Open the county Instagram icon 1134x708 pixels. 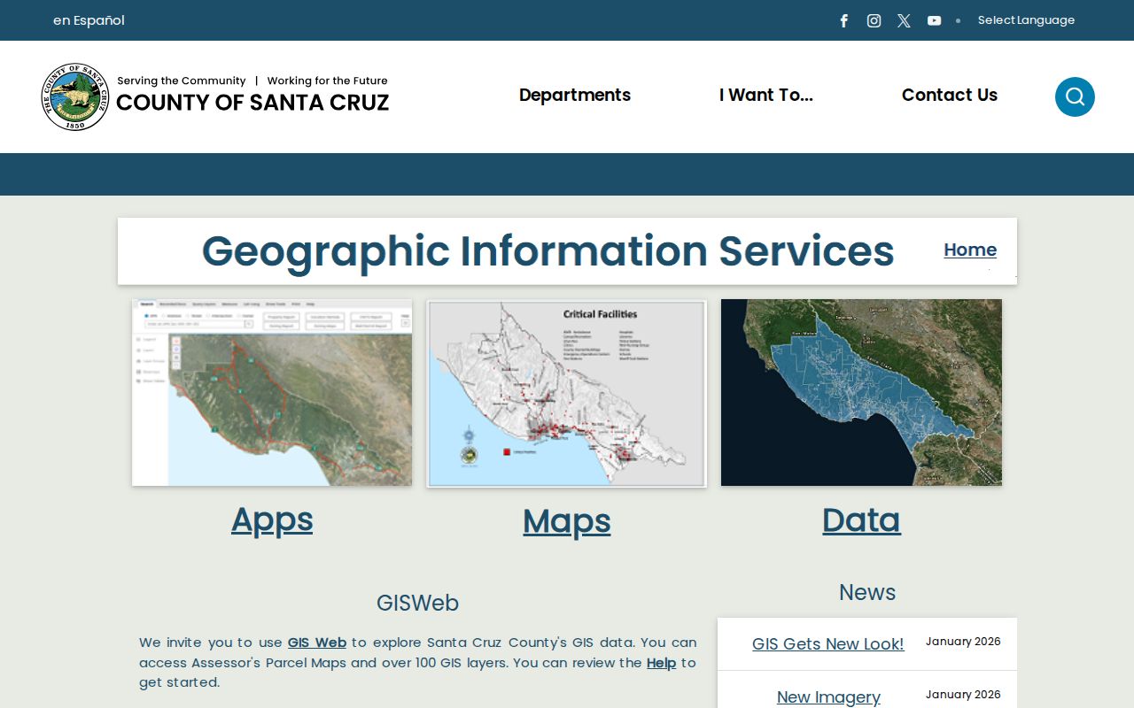pyautogui.click(x=874, y=20)
